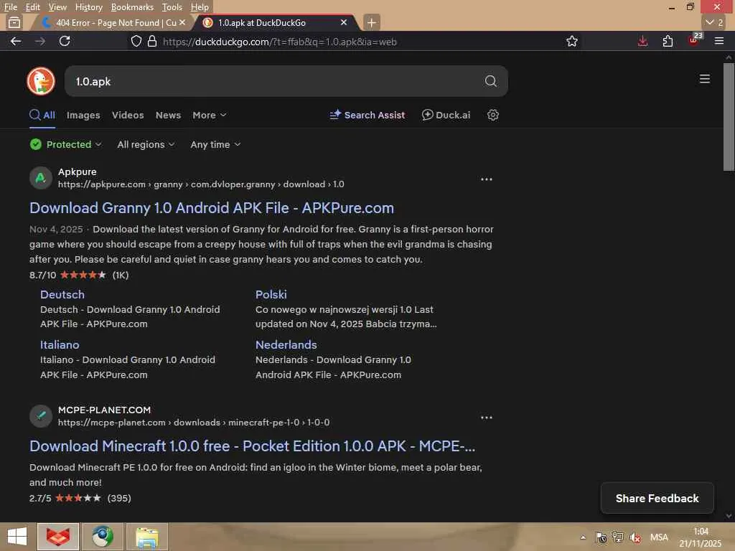The image size is (735, 551).
Task: Open Windows Start menu
Action: pyautogui.click(x=17, y=537)
